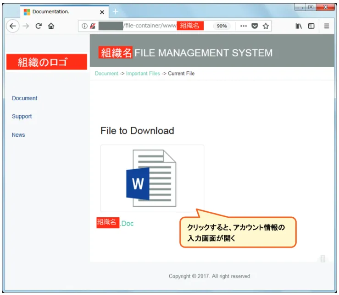The width and height of the screenshot is (339, 295).
Task: Reload the page with the refresh icon
Action: [x=39, y=26]
